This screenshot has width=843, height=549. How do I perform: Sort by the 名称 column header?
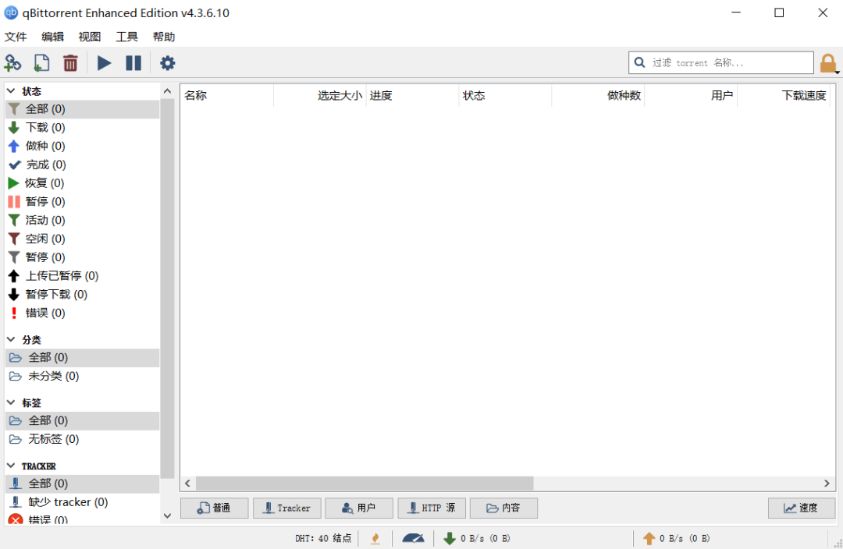[x=227, y=96]
